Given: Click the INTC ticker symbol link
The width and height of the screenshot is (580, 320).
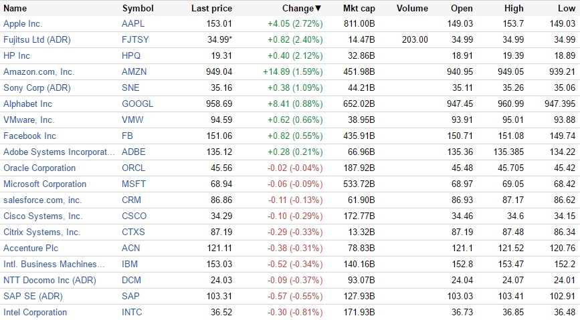Looking at the screenshot, I should (x=132, y=312).
